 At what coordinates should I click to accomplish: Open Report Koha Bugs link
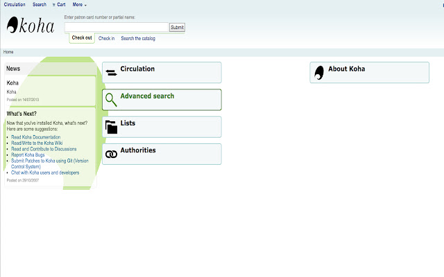click(29, 155)
